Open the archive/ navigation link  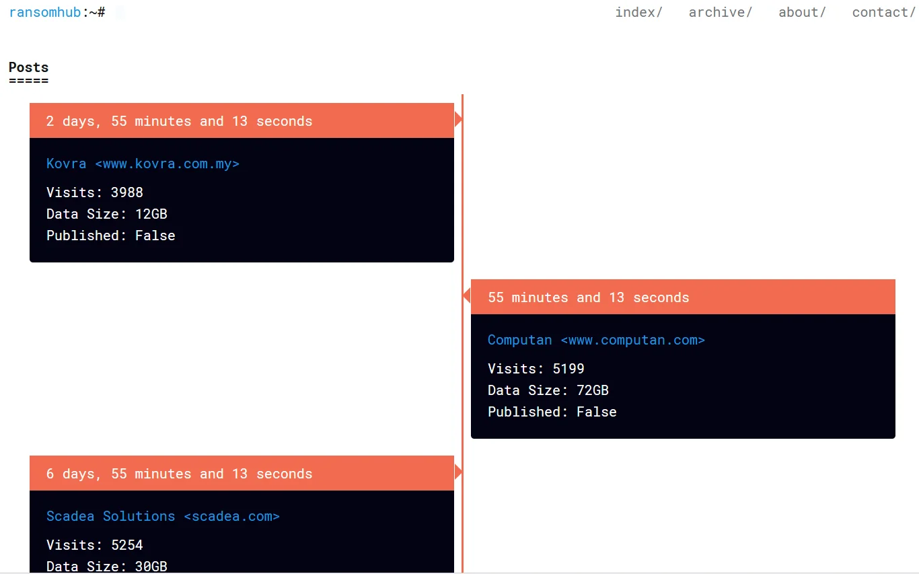click(720, 12)
